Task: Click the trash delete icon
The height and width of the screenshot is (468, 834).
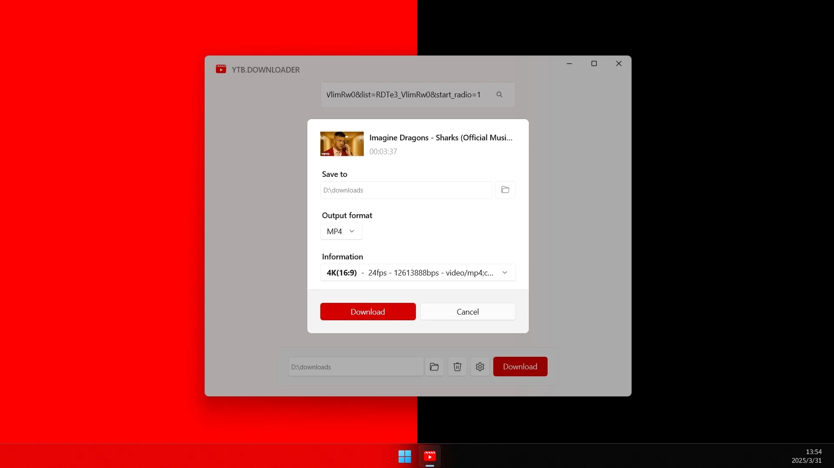Action: click(x=457, y=367)
